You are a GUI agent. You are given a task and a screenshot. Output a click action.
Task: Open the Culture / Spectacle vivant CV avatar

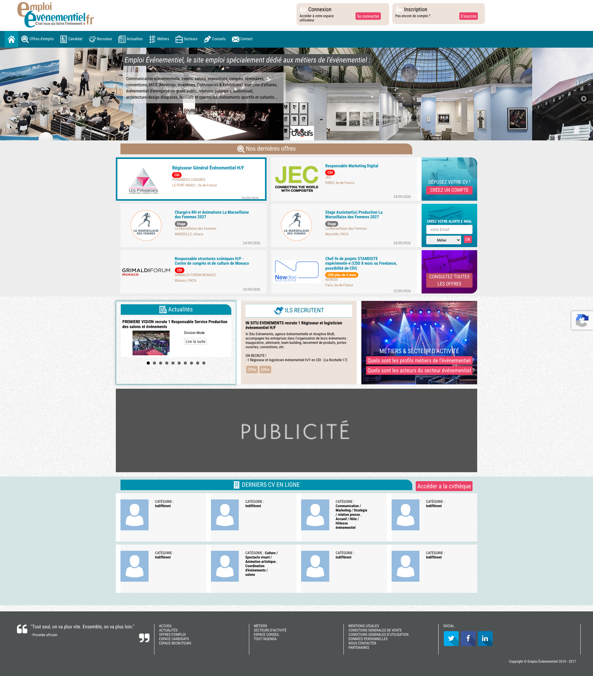(x=225, y=566)
